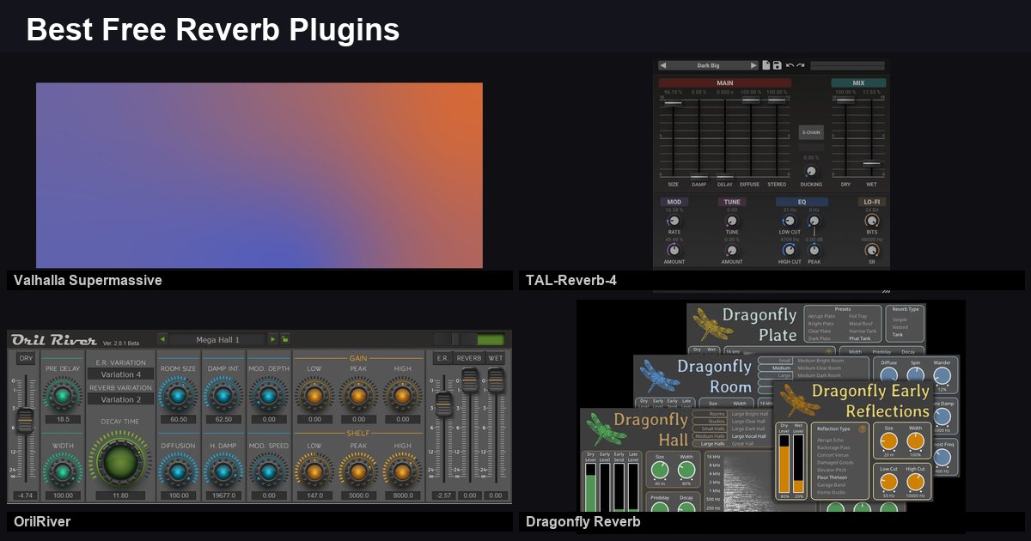Open the preset folder icon in OrilRiver
This screenshot has height=541, width=1031.
pyautogui.click(x=284, y=339)
